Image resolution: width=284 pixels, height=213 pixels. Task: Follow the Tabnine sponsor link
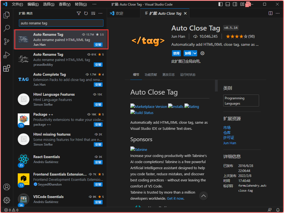pyautogui.click(x=139, y=149)
